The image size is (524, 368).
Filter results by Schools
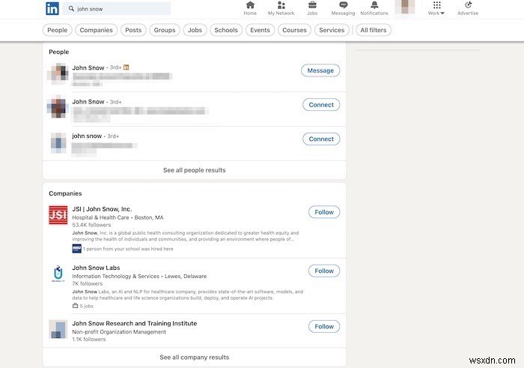tap(226, 30)
